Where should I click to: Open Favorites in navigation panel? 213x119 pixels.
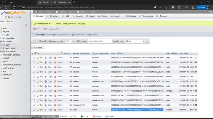pos(9,21)
